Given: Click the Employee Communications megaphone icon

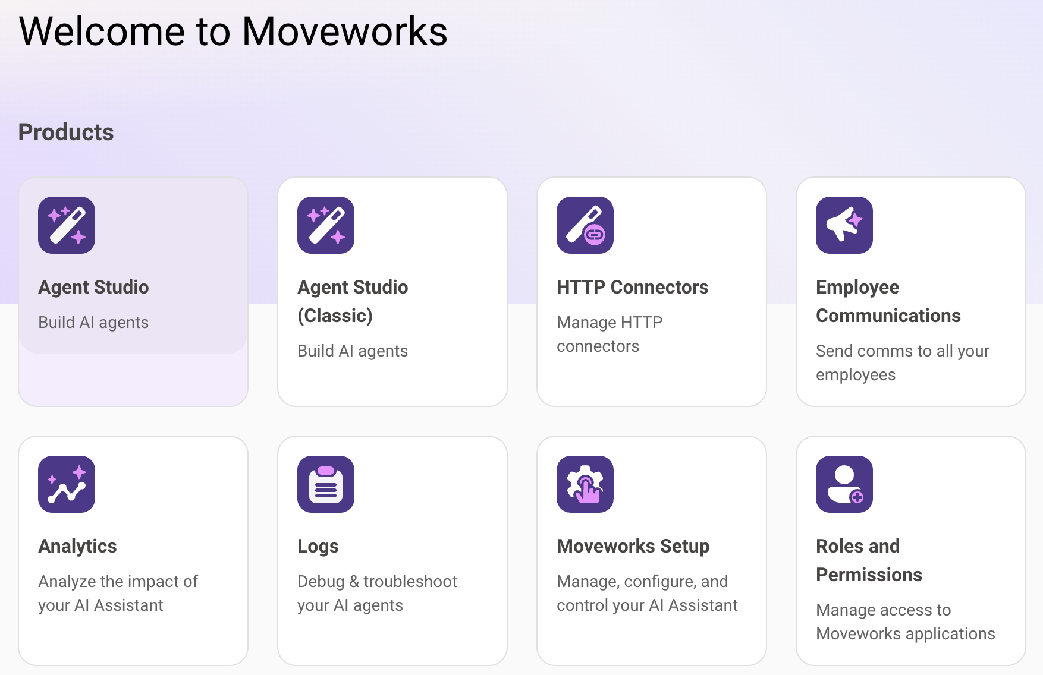Looking at the screenshot, I should tap(844, 225).
